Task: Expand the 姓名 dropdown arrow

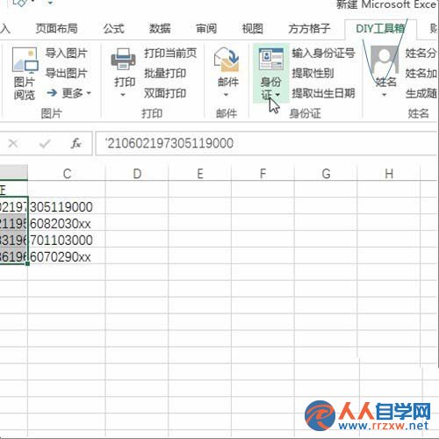Action: (x=384, y=95)
